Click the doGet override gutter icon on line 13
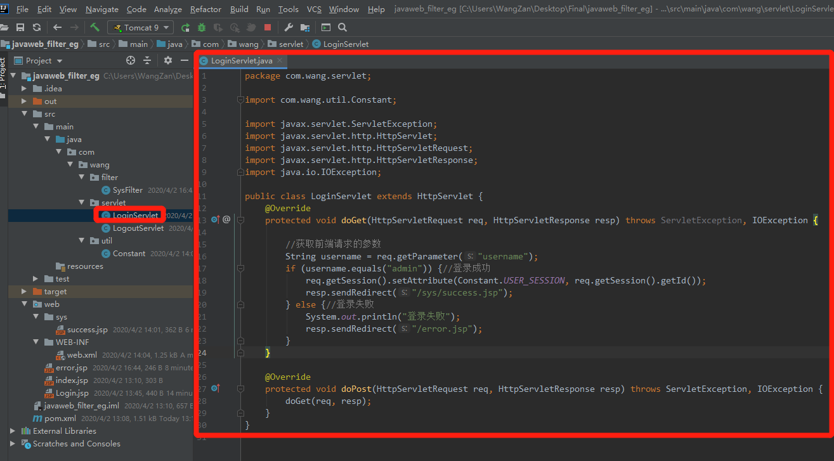 coord(215,219)
